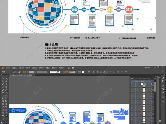This screenshot has height=124, width=166.
Task: Click the stroke weight stepper arrows
Action: 28,72
